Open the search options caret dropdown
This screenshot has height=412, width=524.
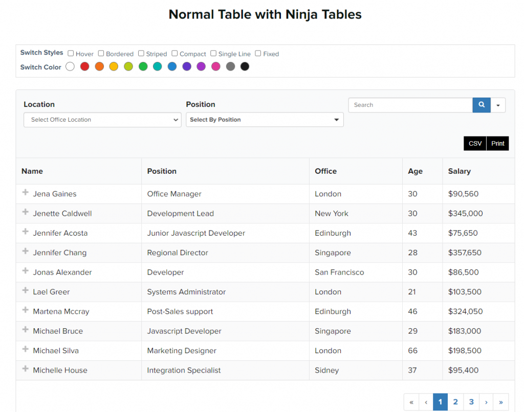click(x=498, y=105)
